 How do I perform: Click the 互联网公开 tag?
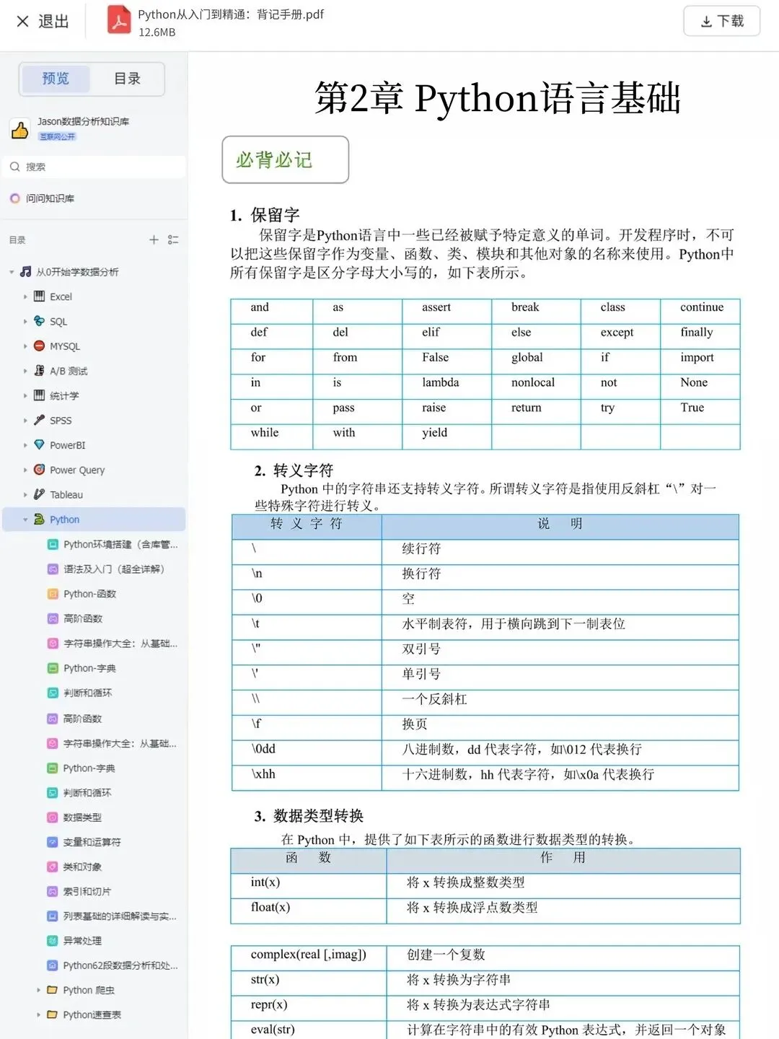(57, 136)
